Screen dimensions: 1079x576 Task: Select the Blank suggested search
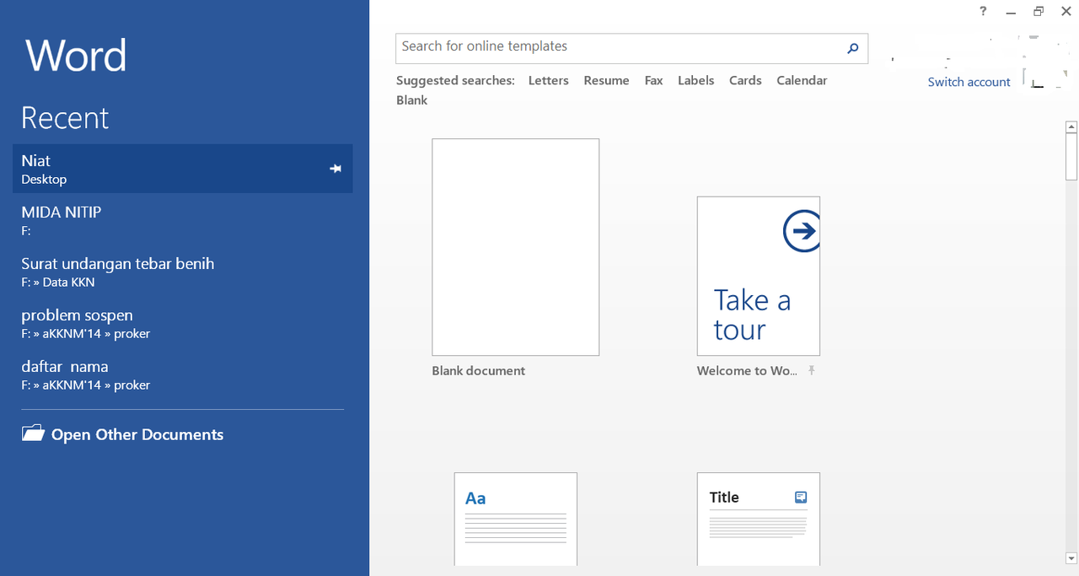(412, 100)
